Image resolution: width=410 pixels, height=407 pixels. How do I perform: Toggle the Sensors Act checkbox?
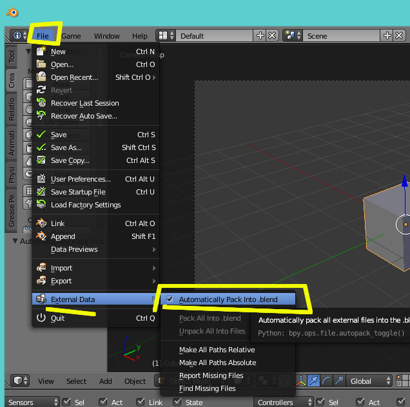pyautogui.click(x=103, y=402)
